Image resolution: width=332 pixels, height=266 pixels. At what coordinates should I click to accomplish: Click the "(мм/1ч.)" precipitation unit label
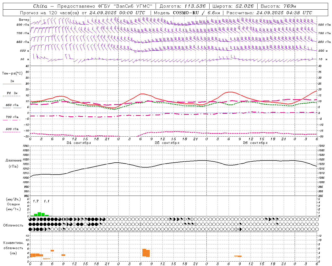pos(13,209)
